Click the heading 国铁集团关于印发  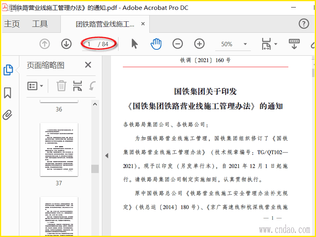(x=205, y=91)
